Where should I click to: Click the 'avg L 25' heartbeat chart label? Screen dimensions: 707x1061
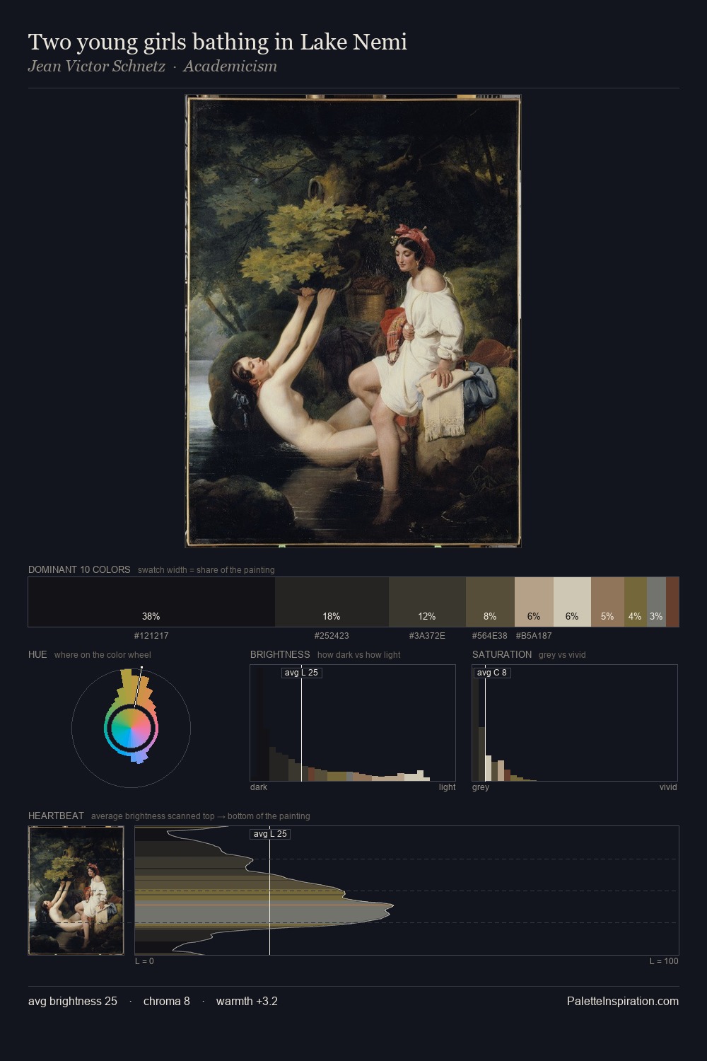pos(270,834)
